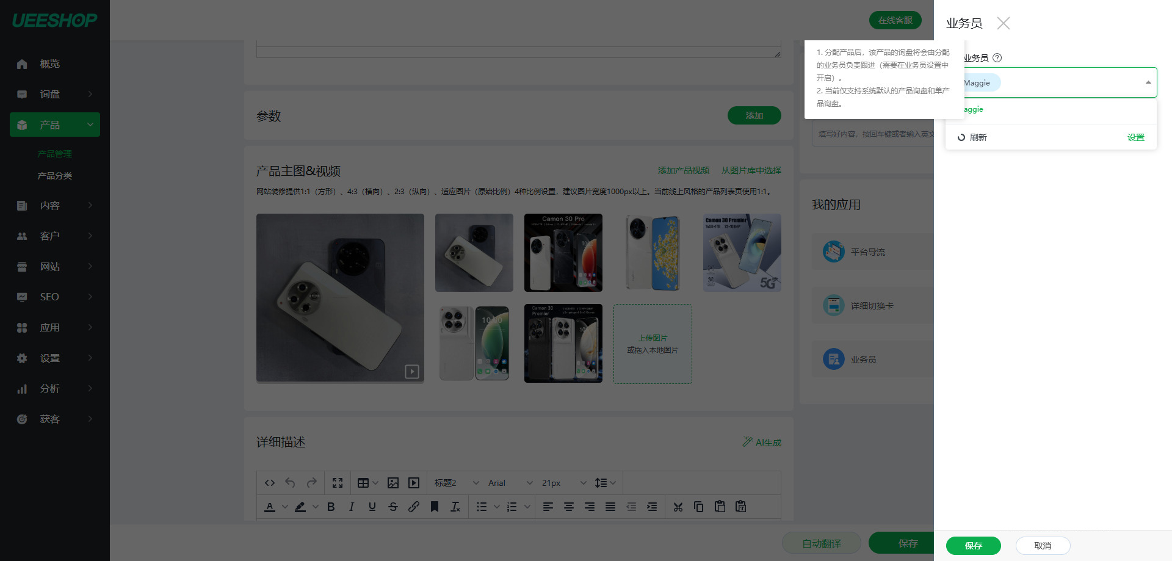Select aggie option in salesperson dropdown
Screen dimensions: 1172x561
[1051, 110]
